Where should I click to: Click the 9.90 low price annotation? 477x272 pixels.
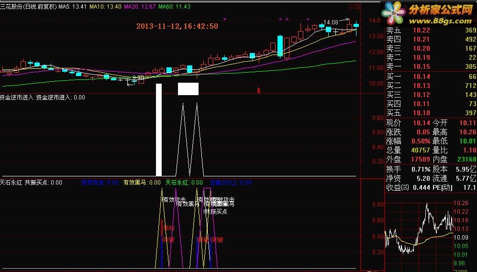[x=138, y=77]
